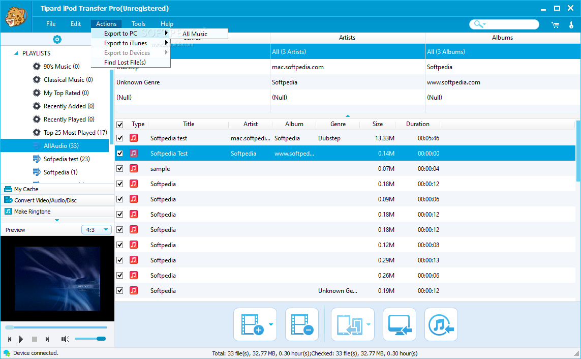This screenshot has height=359, width=581.
Task: Uncheck the checkbox for 0.29M Softpedia row
Action: pos(119,260)
